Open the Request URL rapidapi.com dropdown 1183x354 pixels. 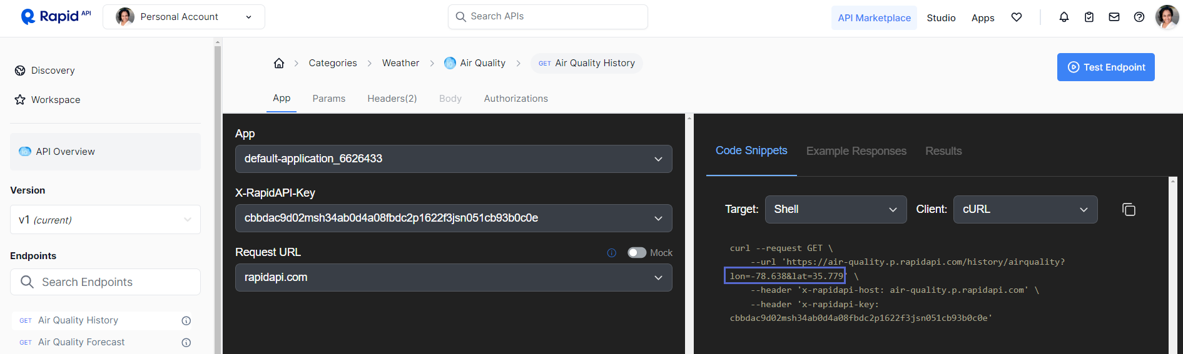pyautogui.click(x=454, y=277)
